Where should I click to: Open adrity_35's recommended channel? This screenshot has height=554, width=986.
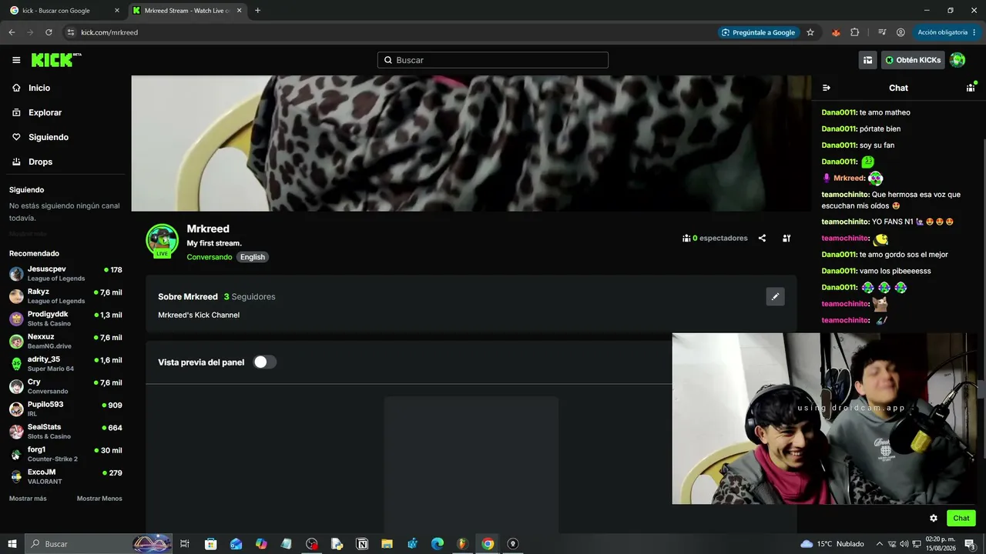[x=65, y=364]
